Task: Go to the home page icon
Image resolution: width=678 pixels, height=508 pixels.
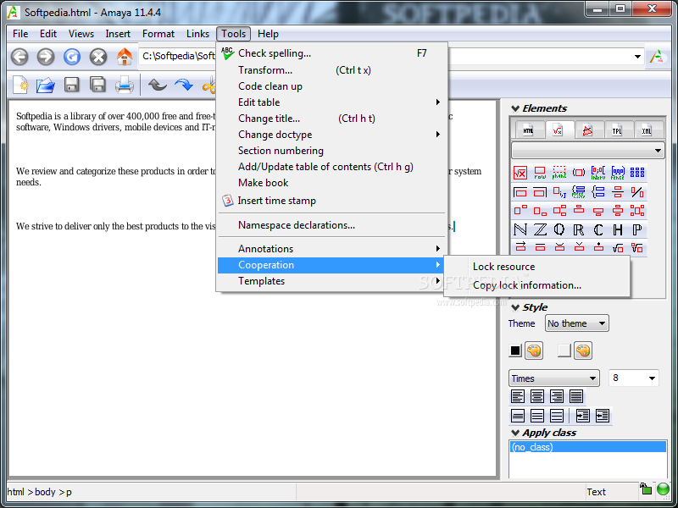Action: click(x=125, y=57)
